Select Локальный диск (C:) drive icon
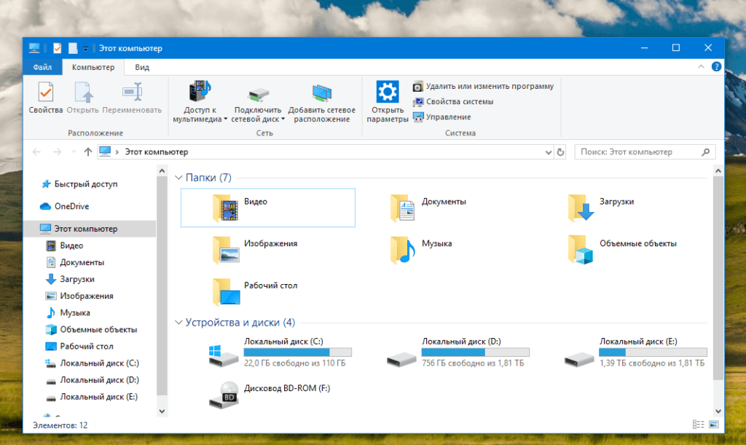This screenshot has width=746, height=445. [221, 355]
